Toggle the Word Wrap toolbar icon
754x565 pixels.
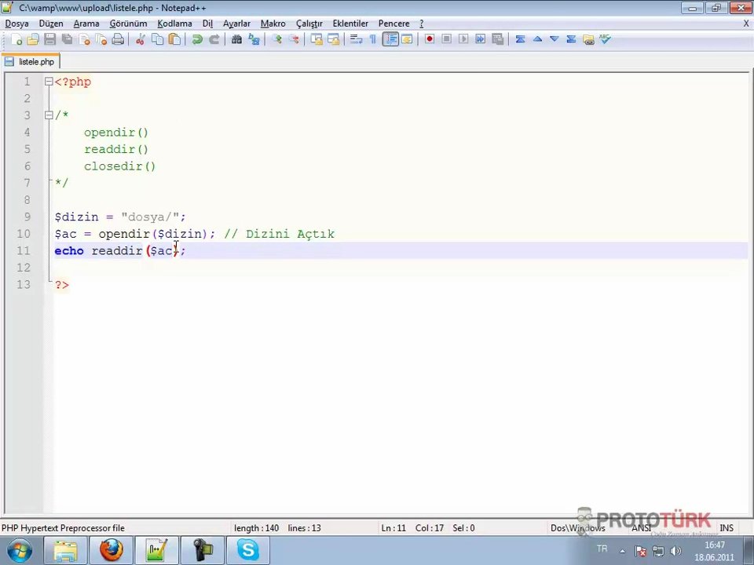point(356,39)
